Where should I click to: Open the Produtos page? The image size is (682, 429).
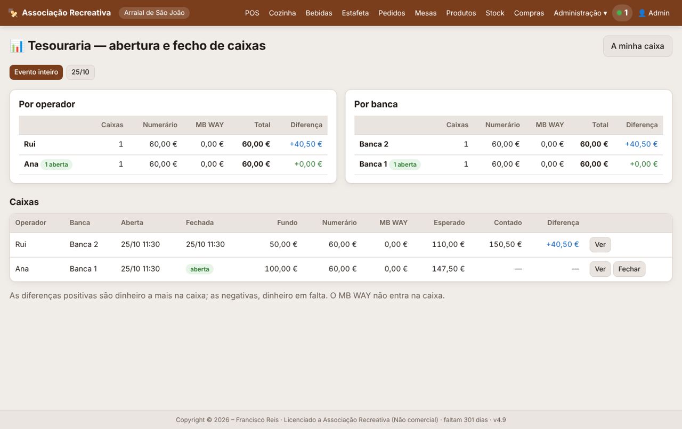[461, 13]
